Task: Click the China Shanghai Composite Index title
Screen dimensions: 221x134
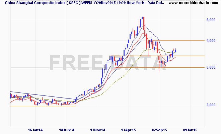Action: [x=35, y=3]
